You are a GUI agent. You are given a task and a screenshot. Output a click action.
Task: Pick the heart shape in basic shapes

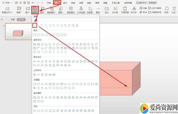pos(88,48)
